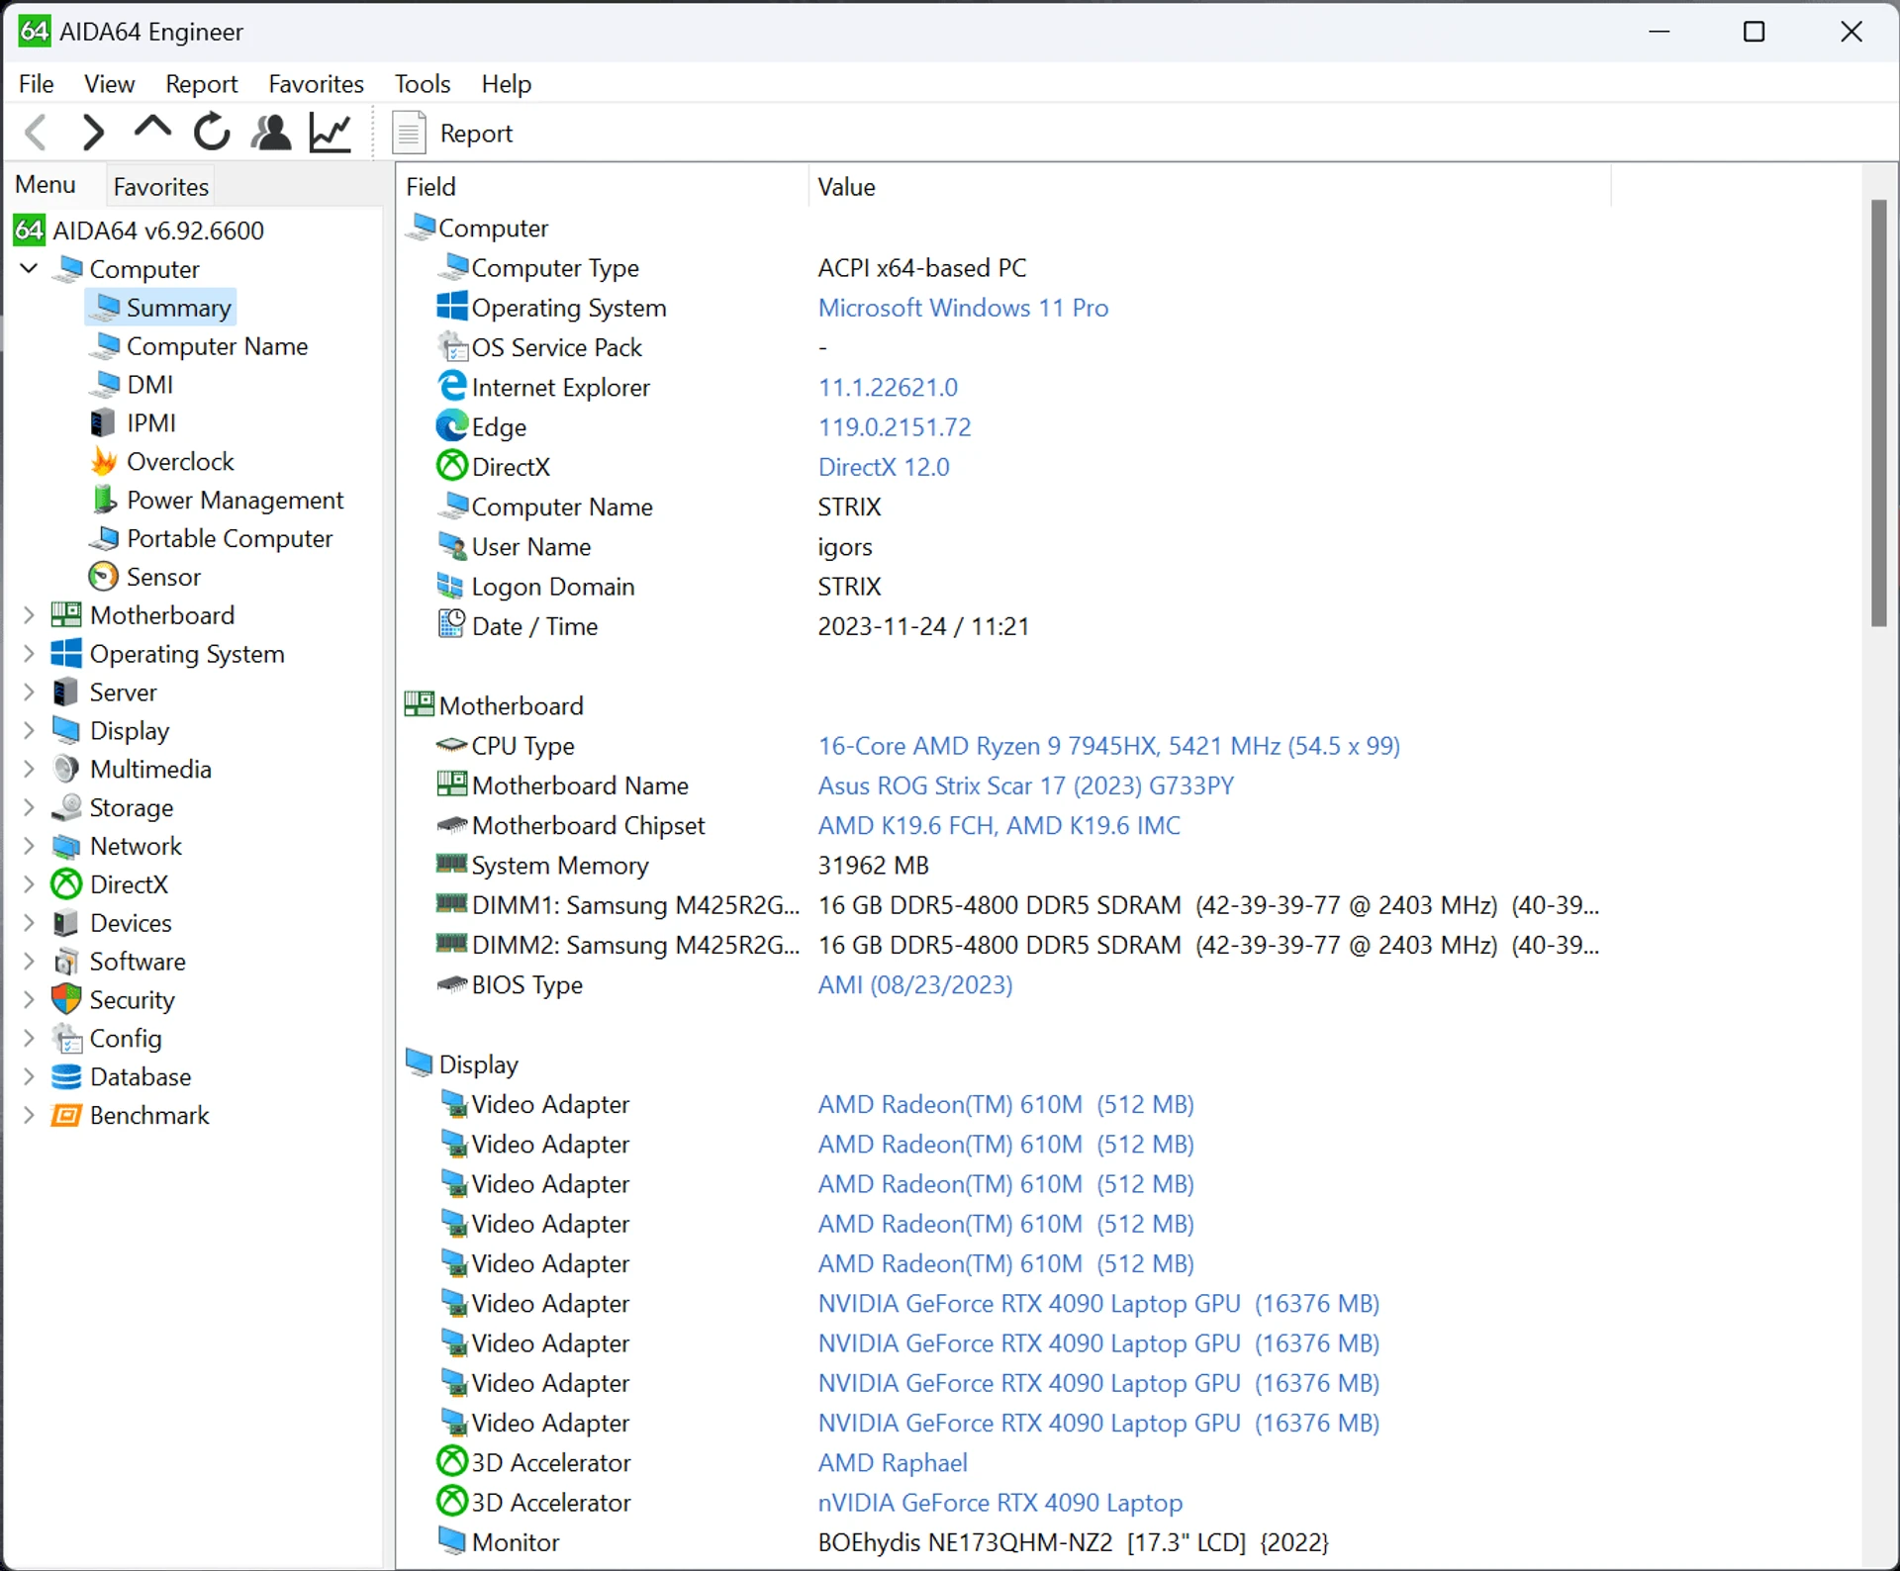
Task: Click the Network icon in the left tree
Action: (x=66, y=846)
